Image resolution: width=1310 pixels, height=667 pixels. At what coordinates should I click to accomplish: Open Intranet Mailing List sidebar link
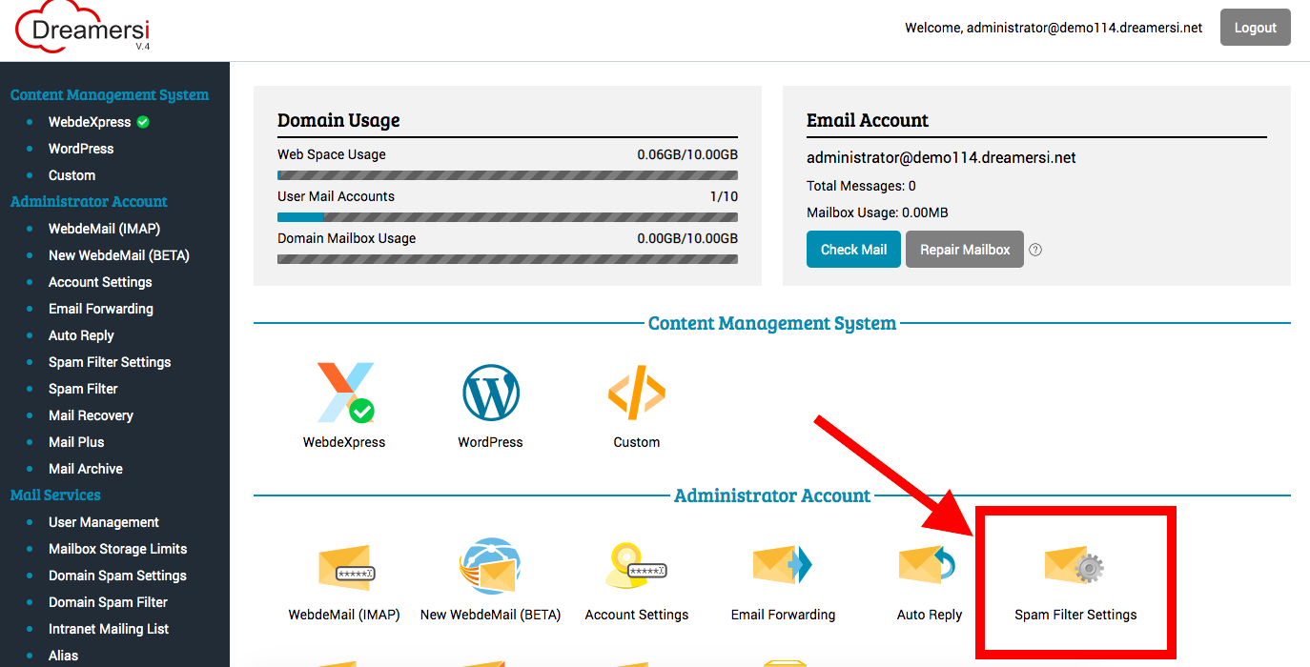[109, 629]
